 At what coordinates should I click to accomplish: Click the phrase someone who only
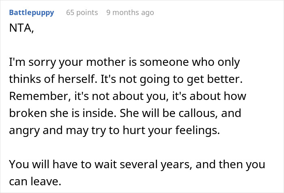coord(189,62)
